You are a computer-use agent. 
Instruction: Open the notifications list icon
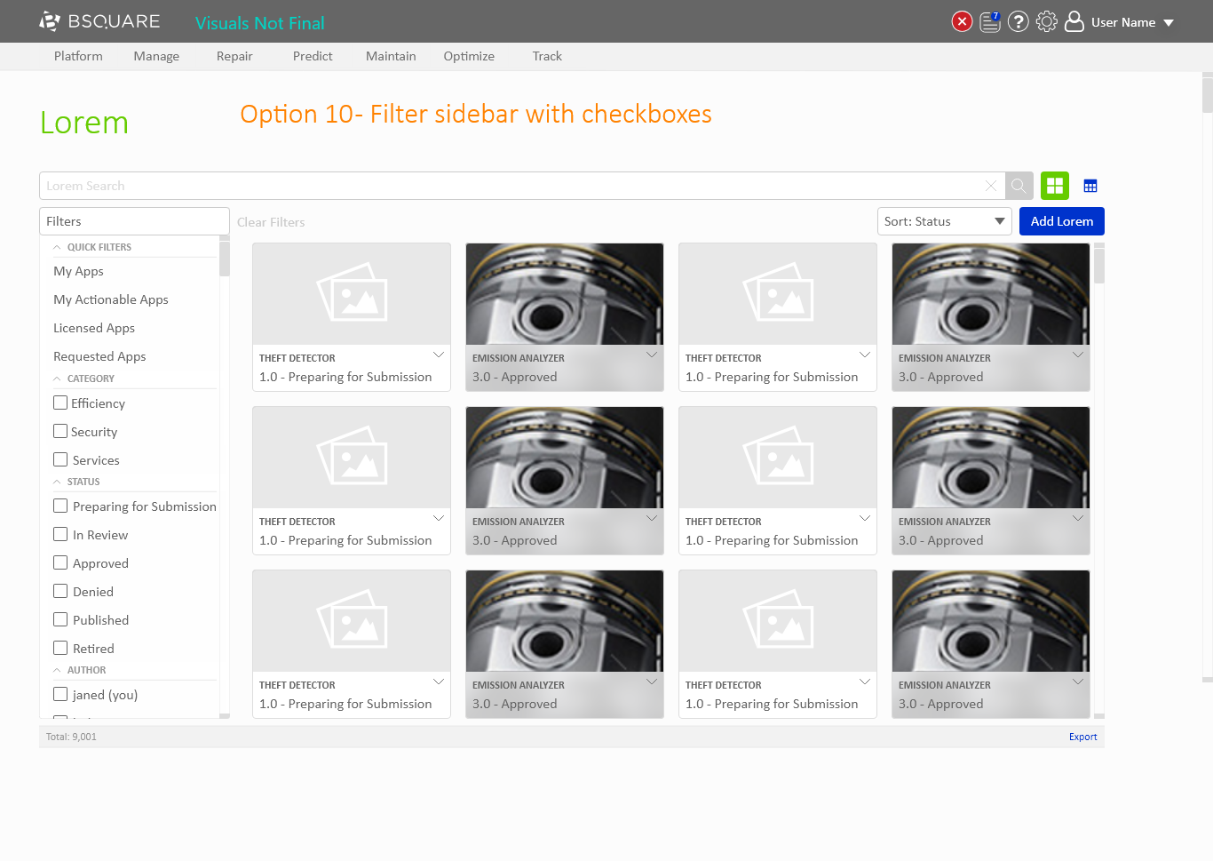click(990, 21)
